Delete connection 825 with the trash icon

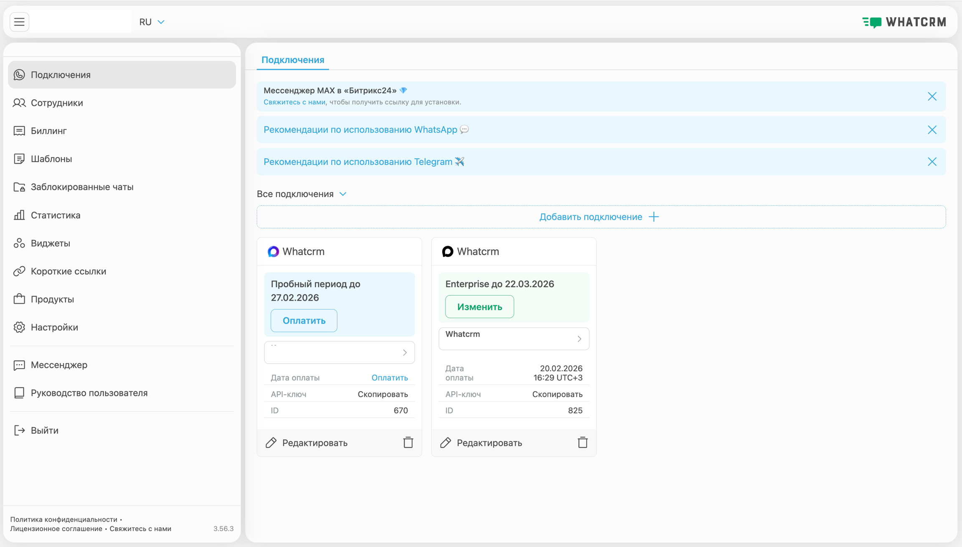(x=582, y=442)
